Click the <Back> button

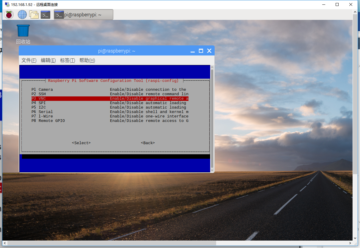click(x=148, y=143)
